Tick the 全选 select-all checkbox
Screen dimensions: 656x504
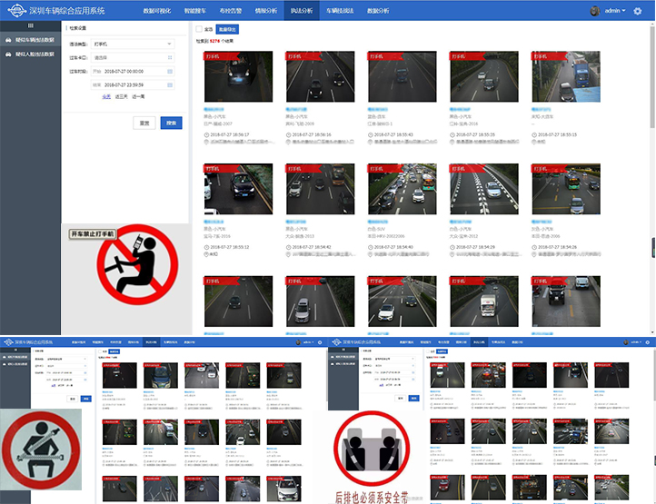(199, 29)
